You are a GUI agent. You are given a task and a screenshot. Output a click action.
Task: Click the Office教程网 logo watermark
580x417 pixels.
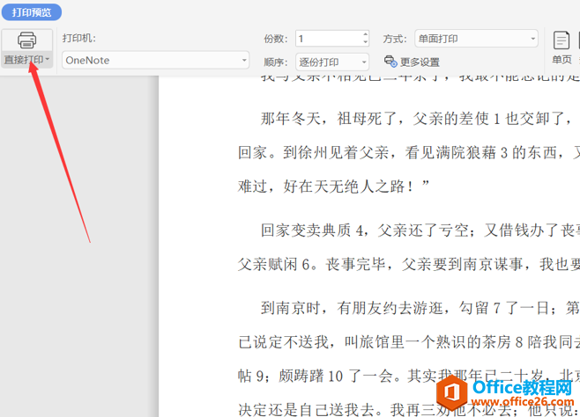coord(505,391)
